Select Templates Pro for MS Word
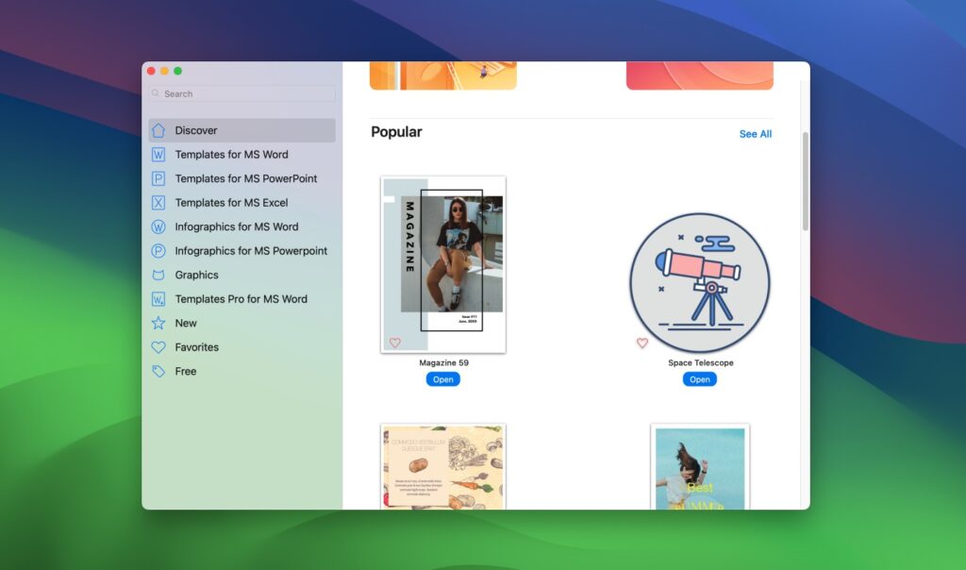This screenshot has height=570, width=966. click(241, 299)
